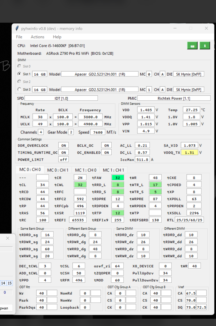The width and height of the screenshot is (216, 326).
Task: Click the Vref CA value 67.5
Action: pos(191,293)
